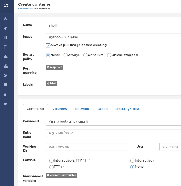Open the Security/Host tab
The image size is (181, 186).
[x=128, y=109]
